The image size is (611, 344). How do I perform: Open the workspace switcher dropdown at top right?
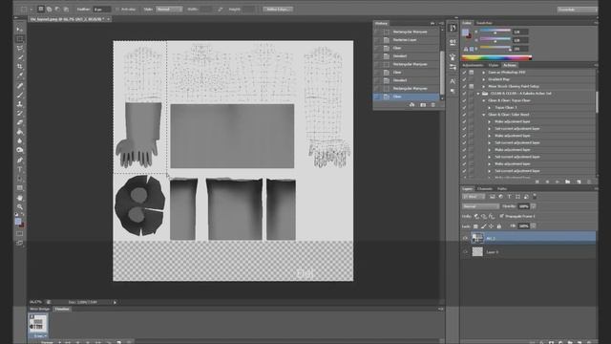click(x=577, y=10)
